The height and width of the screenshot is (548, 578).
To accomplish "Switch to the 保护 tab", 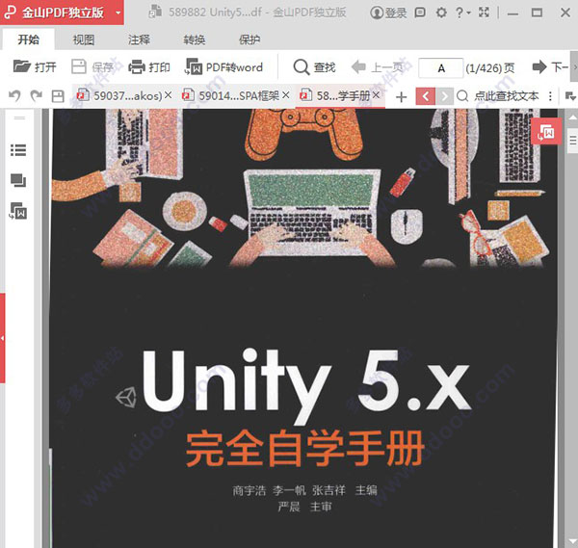I will click(250, 39).
